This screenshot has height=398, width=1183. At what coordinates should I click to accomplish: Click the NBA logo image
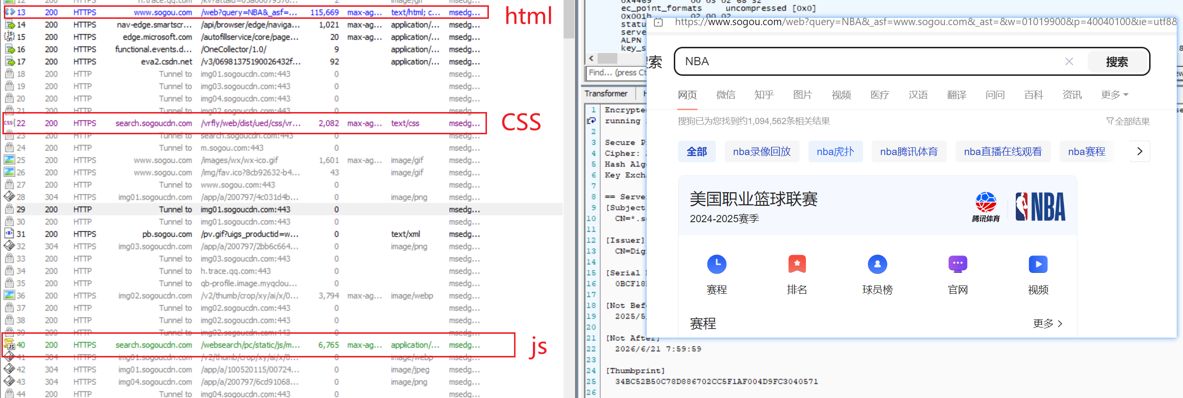1041,207
